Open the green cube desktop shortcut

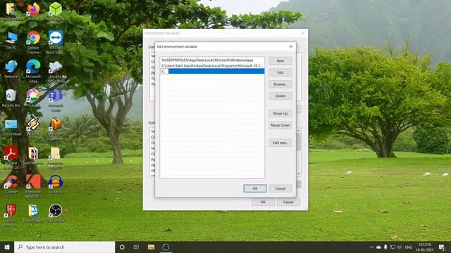coord(55,9)
